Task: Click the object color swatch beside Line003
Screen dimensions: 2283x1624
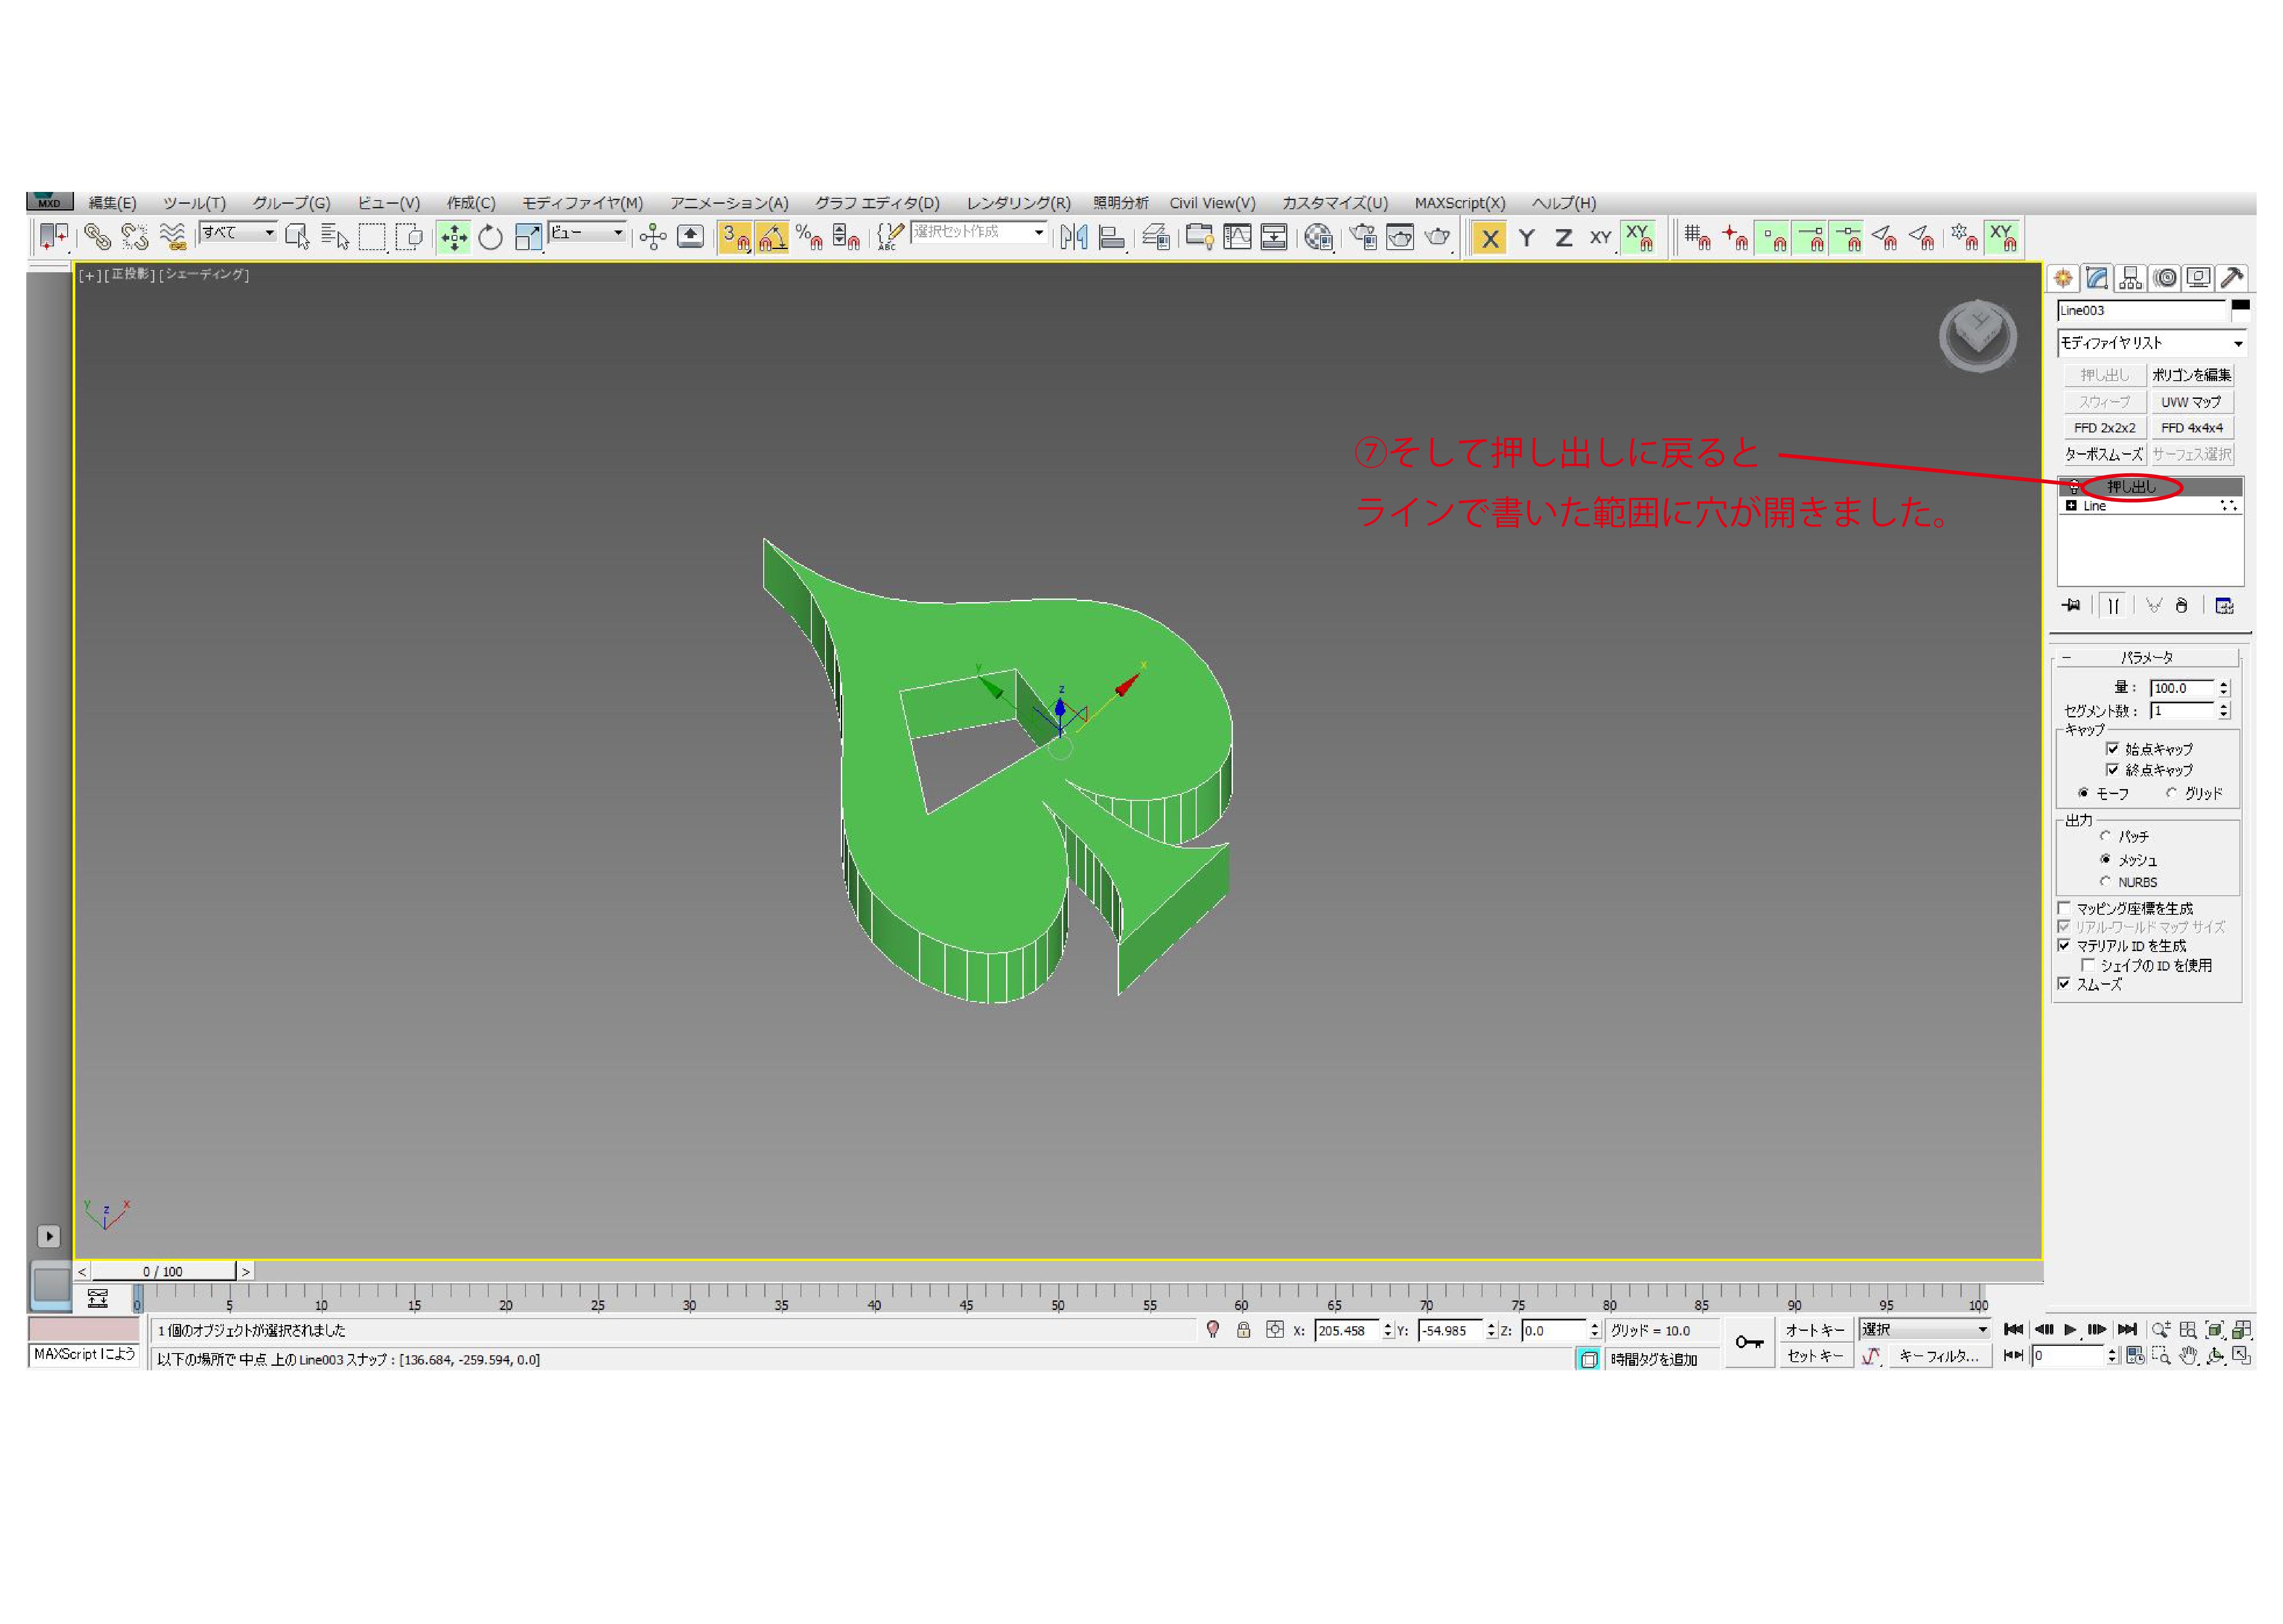Action: pos(2240,305)
